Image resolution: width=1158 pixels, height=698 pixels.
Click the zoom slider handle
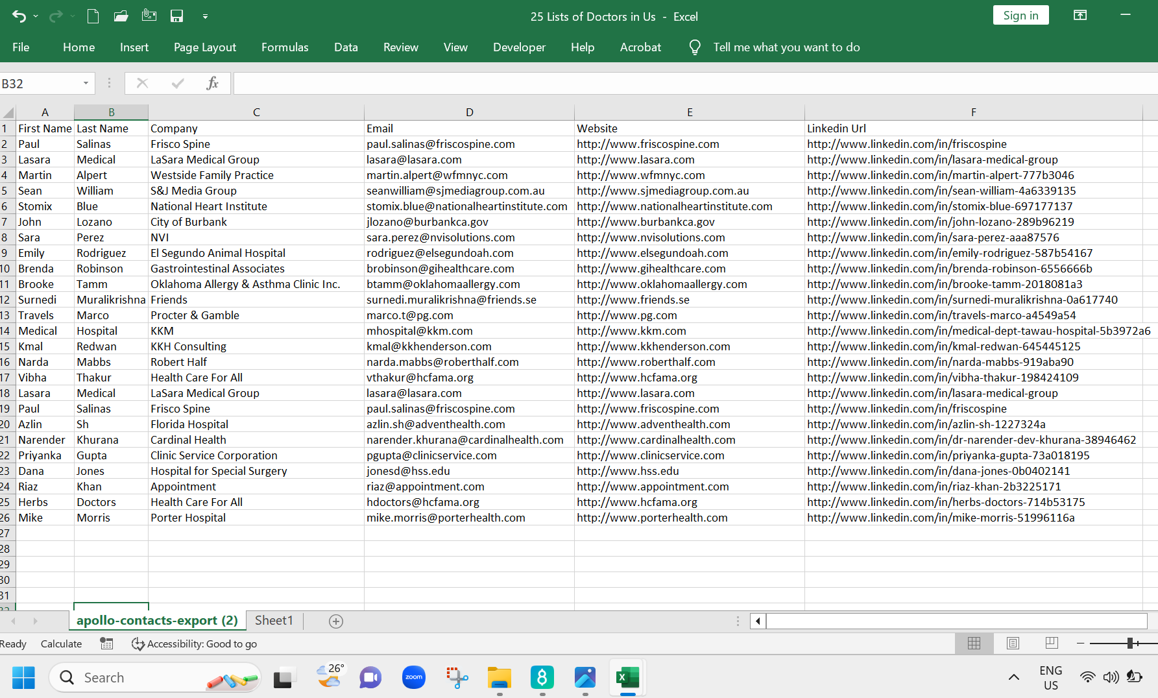coord(1130,643)
